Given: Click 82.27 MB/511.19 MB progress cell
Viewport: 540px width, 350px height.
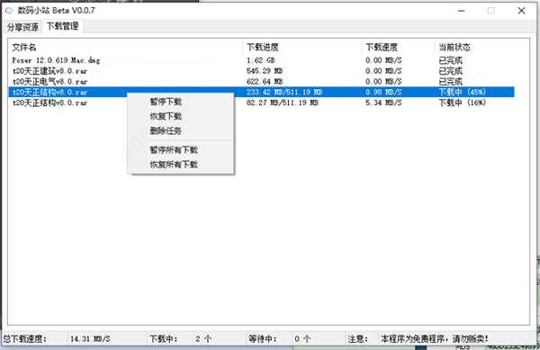Looking at the screenshot, I should [x=283, y=103].
